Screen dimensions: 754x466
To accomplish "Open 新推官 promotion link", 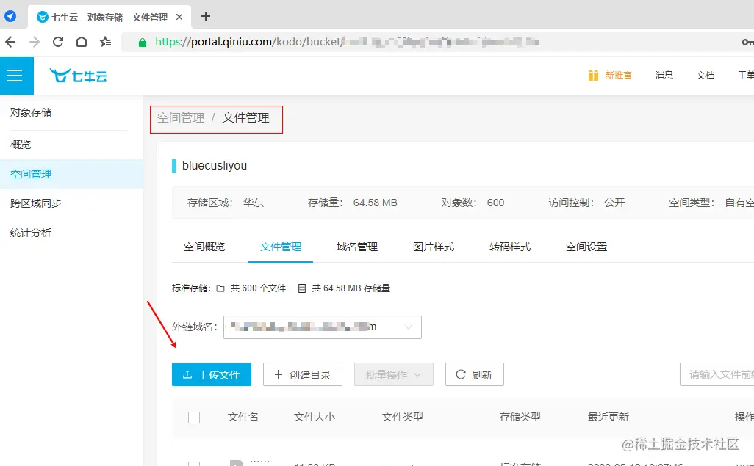I will pyautogui.click(x=618, y=75).
